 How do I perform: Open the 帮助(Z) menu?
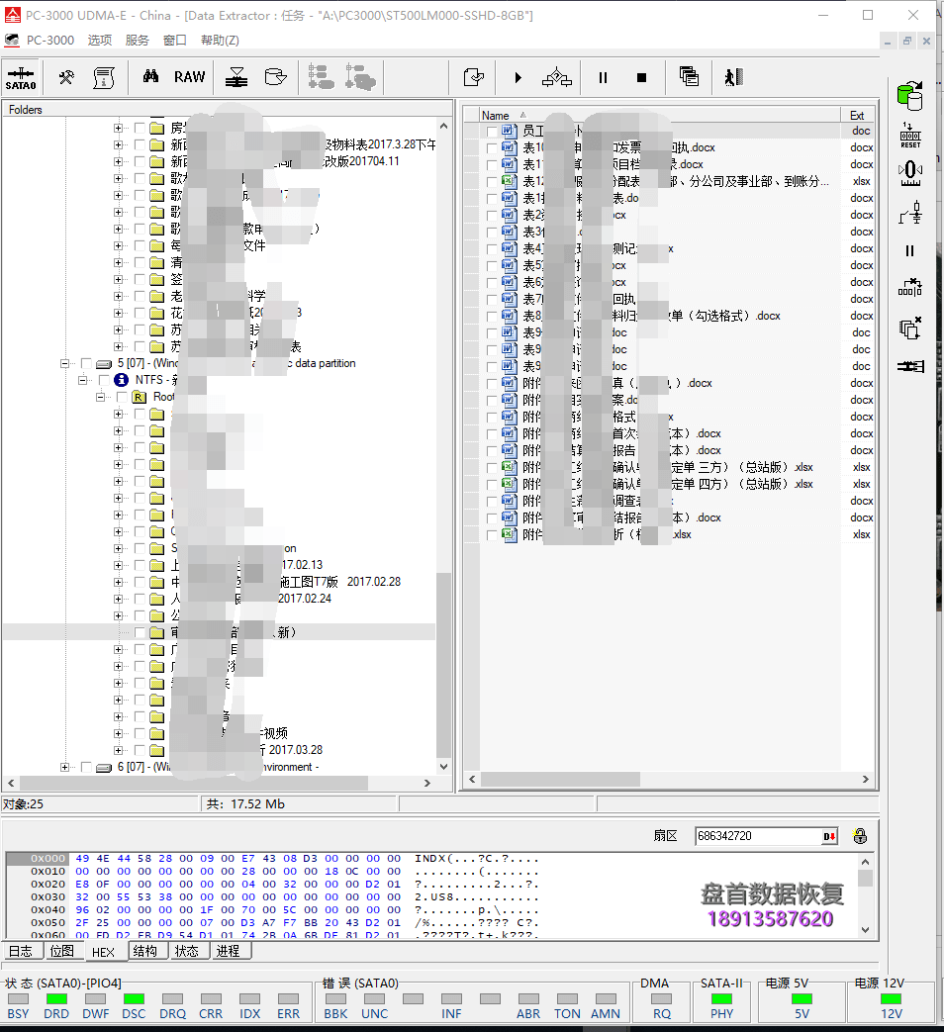click(220, 41)
